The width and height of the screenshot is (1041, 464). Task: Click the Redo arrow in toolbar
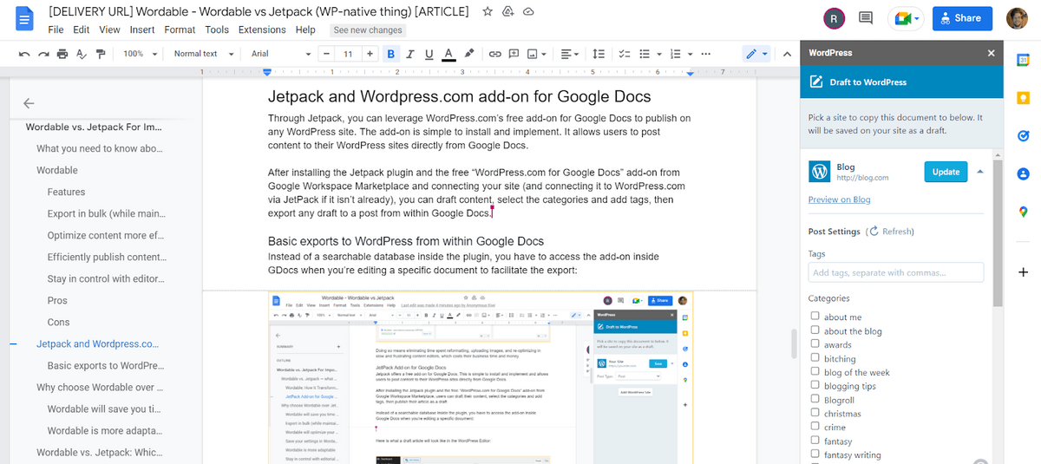click(x=43, y=54)
